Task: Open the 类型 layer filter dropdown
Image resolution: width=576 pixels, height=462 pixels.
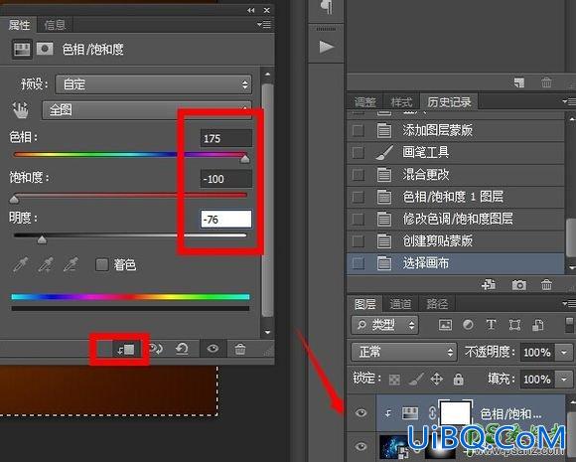Action: 384,325
